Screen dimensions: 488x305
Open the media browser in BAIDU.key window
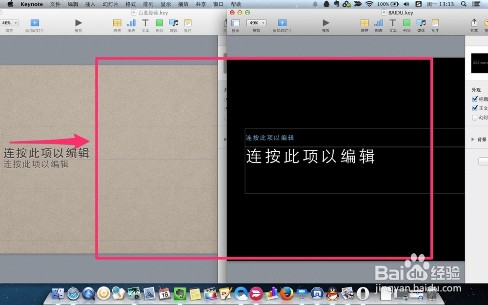[x=421, y=23]
